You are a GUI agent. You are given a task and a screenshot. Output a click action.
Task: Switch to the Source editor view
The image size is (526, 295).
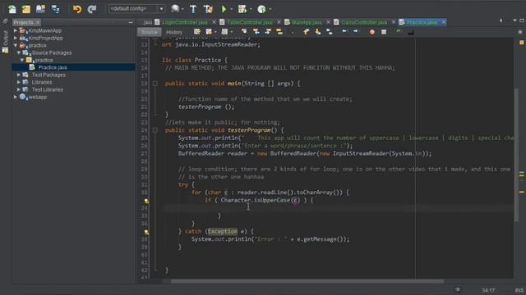coord(150,32)
